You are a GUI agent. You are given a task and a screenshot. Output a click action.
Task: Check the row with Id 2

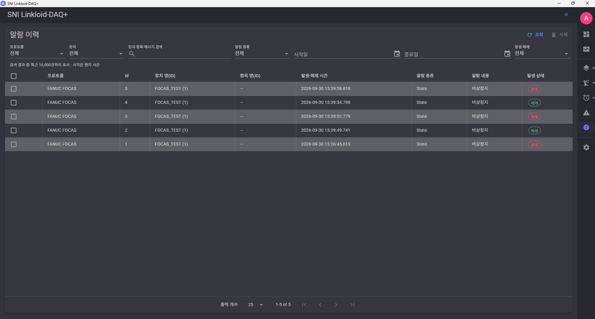[x=14, y=130]
